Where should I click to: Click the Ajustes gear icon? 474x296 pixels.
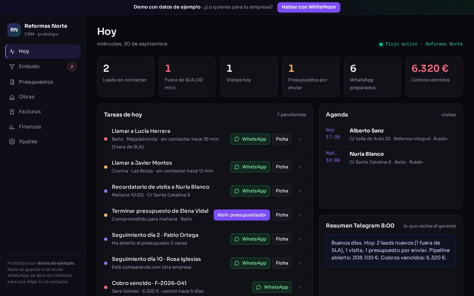12,142
